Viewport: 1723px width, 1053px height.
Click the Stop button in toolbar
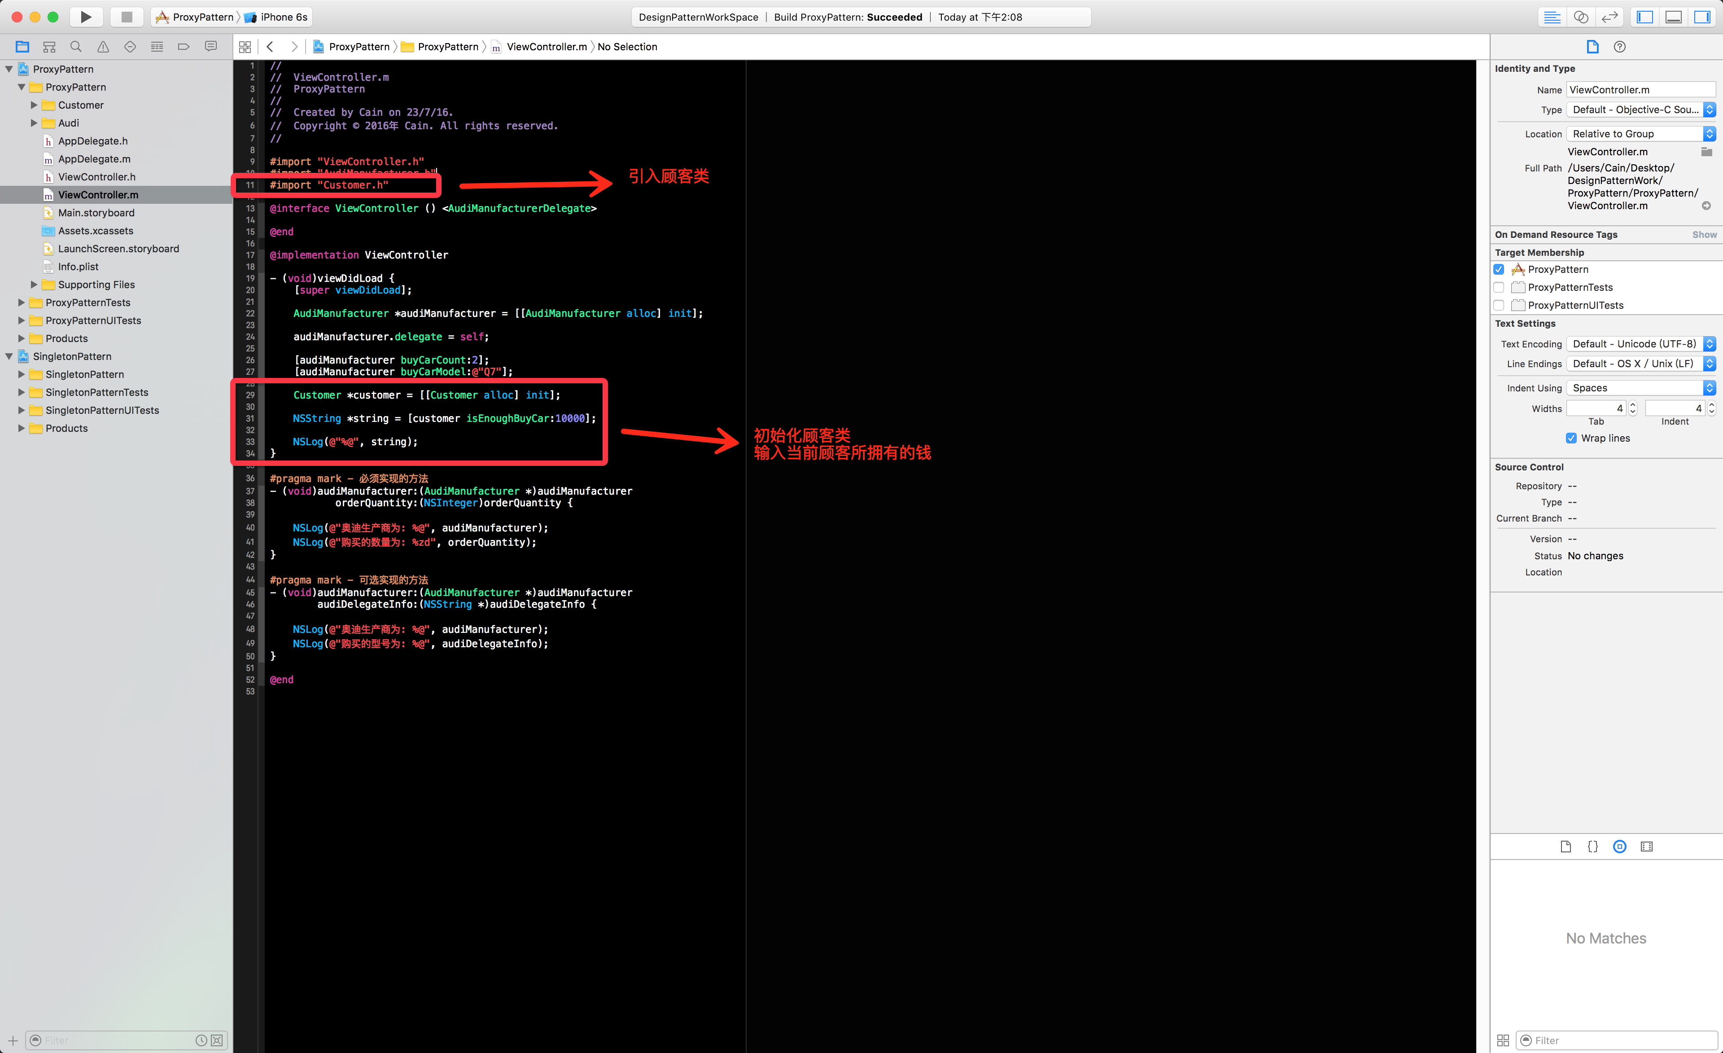(x=127, y=17)
